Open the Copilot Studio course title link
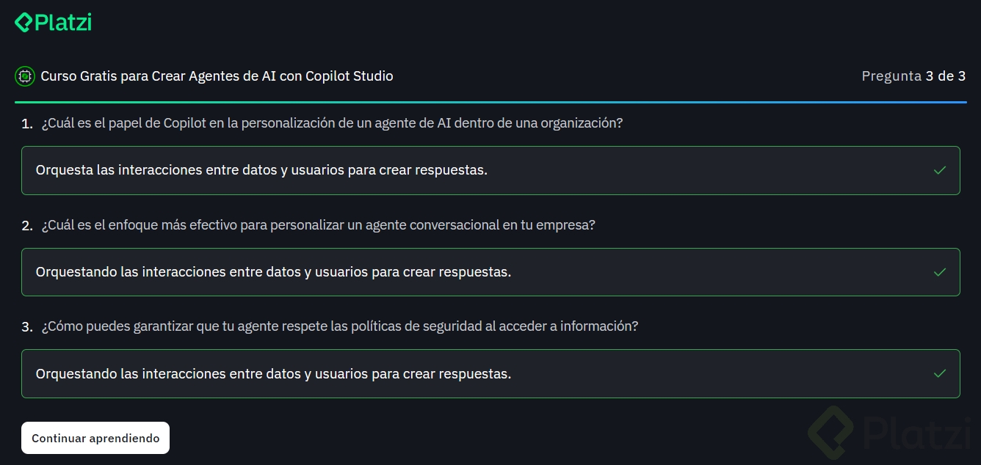This screenshot has height=465, width=981. (217, 76)
